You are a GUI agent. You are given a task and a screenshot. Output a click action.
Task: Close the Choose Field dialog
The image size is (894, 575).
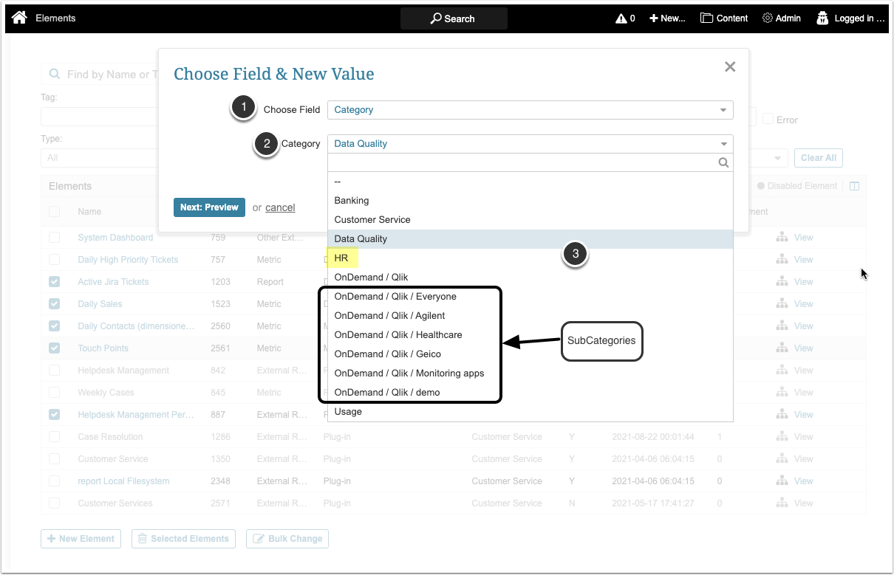coord(730,67)
